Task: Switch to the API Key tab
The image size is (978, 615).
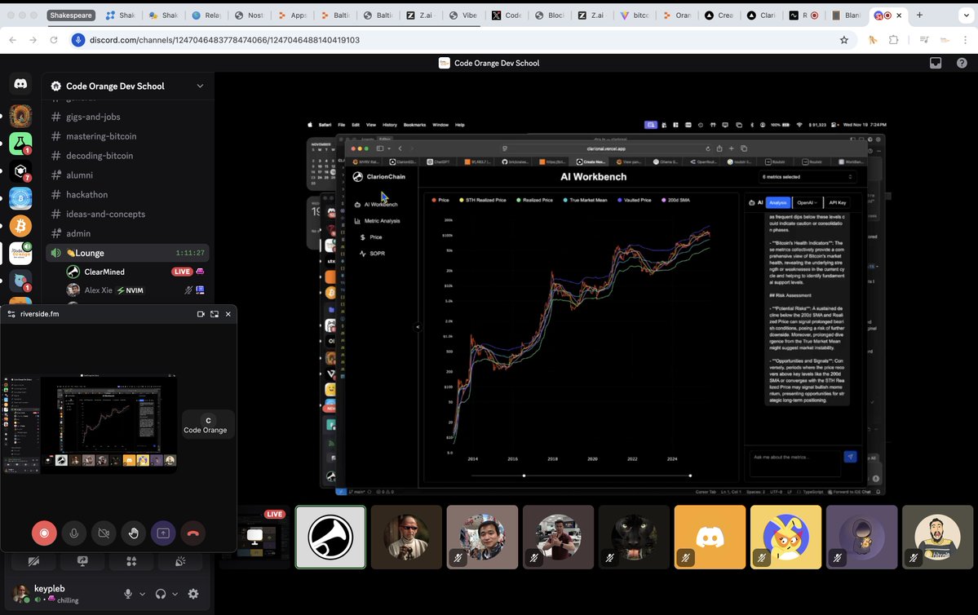Action: click(839, 202)
